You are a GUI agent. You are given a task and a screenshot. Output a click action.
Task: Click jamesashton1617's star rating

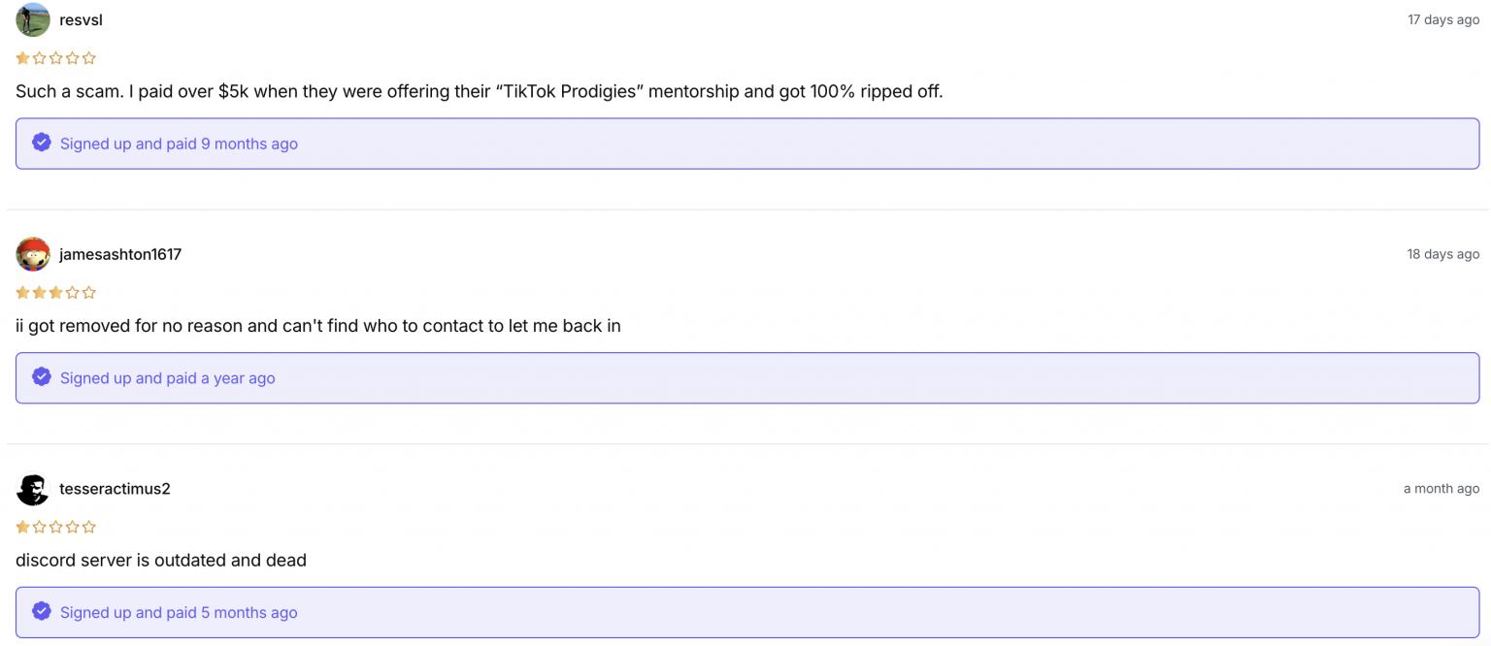coord(55,293)
